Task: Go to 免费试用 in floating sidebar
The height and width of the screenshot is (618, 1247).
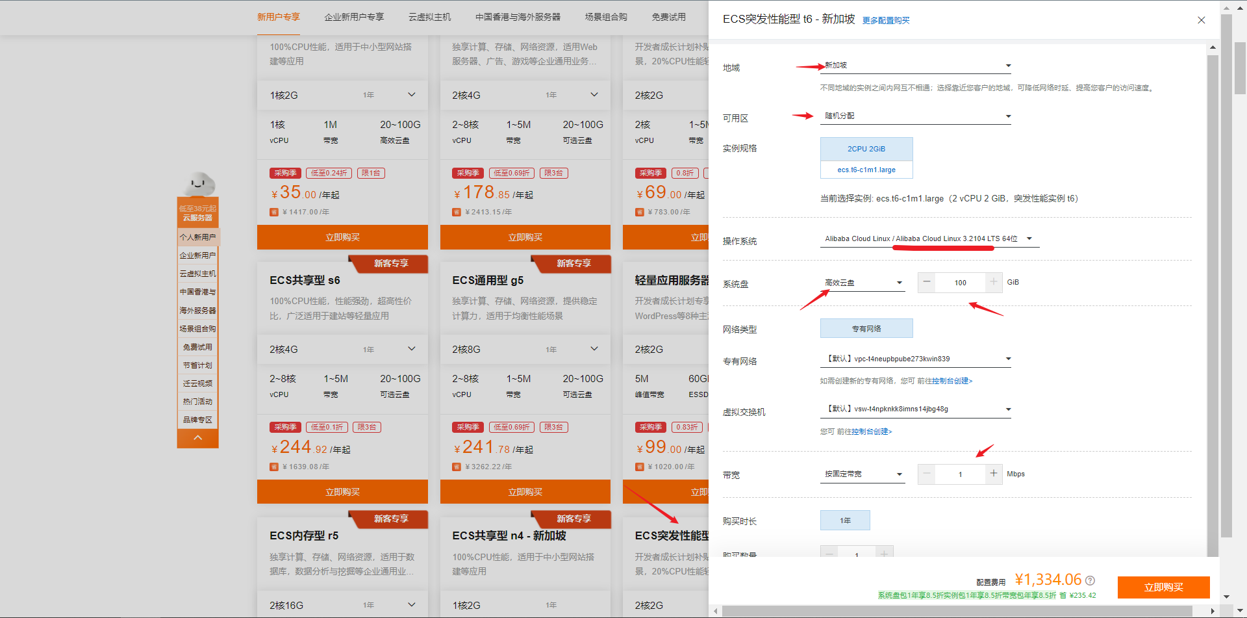Action: click(197, 347)
